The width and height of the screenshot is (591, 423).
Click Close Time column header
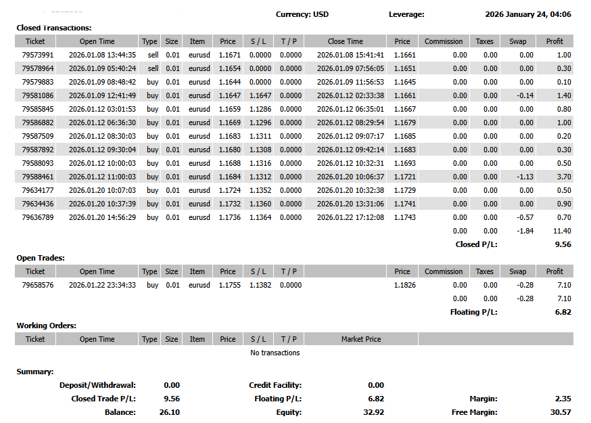[346, 41]
